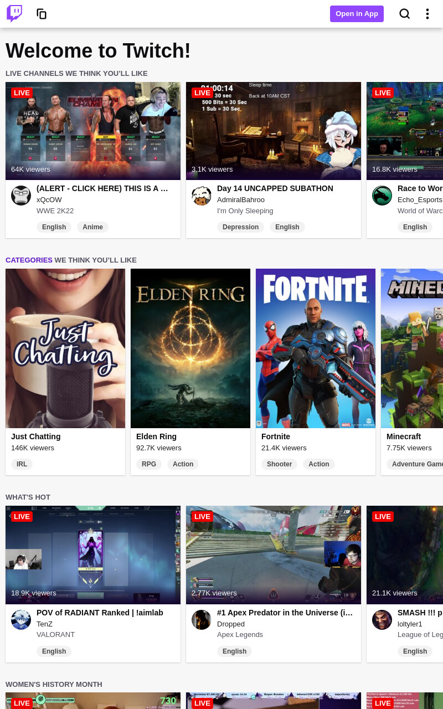
Task: Select the Shooter tag under Fortnite
Action: pos(279,464)
